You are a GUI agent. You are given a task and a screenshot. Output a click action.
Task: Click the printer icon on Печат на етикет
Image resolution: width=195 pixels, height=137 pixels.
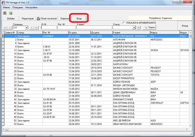(x=38, y=19)
